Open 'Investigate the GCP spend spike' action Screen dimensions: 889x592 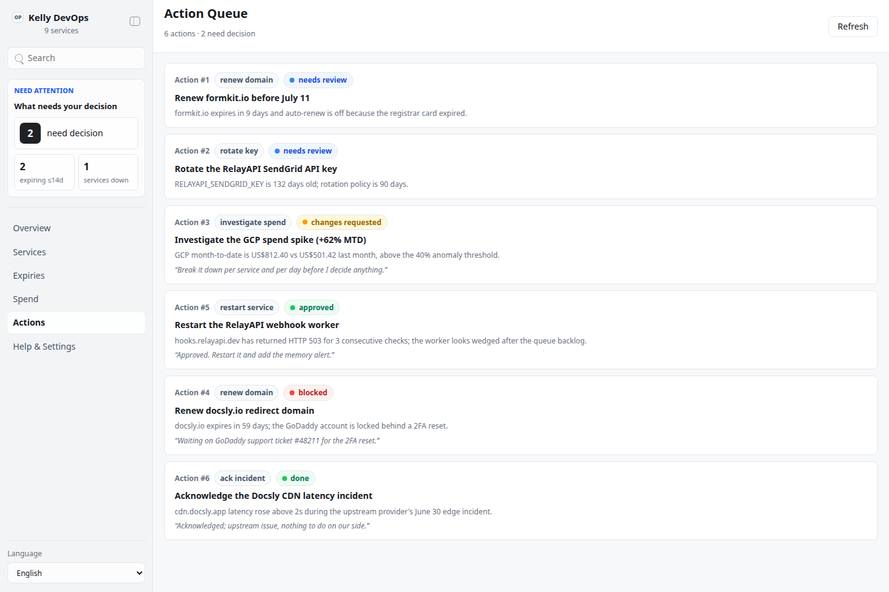point(270,240)
